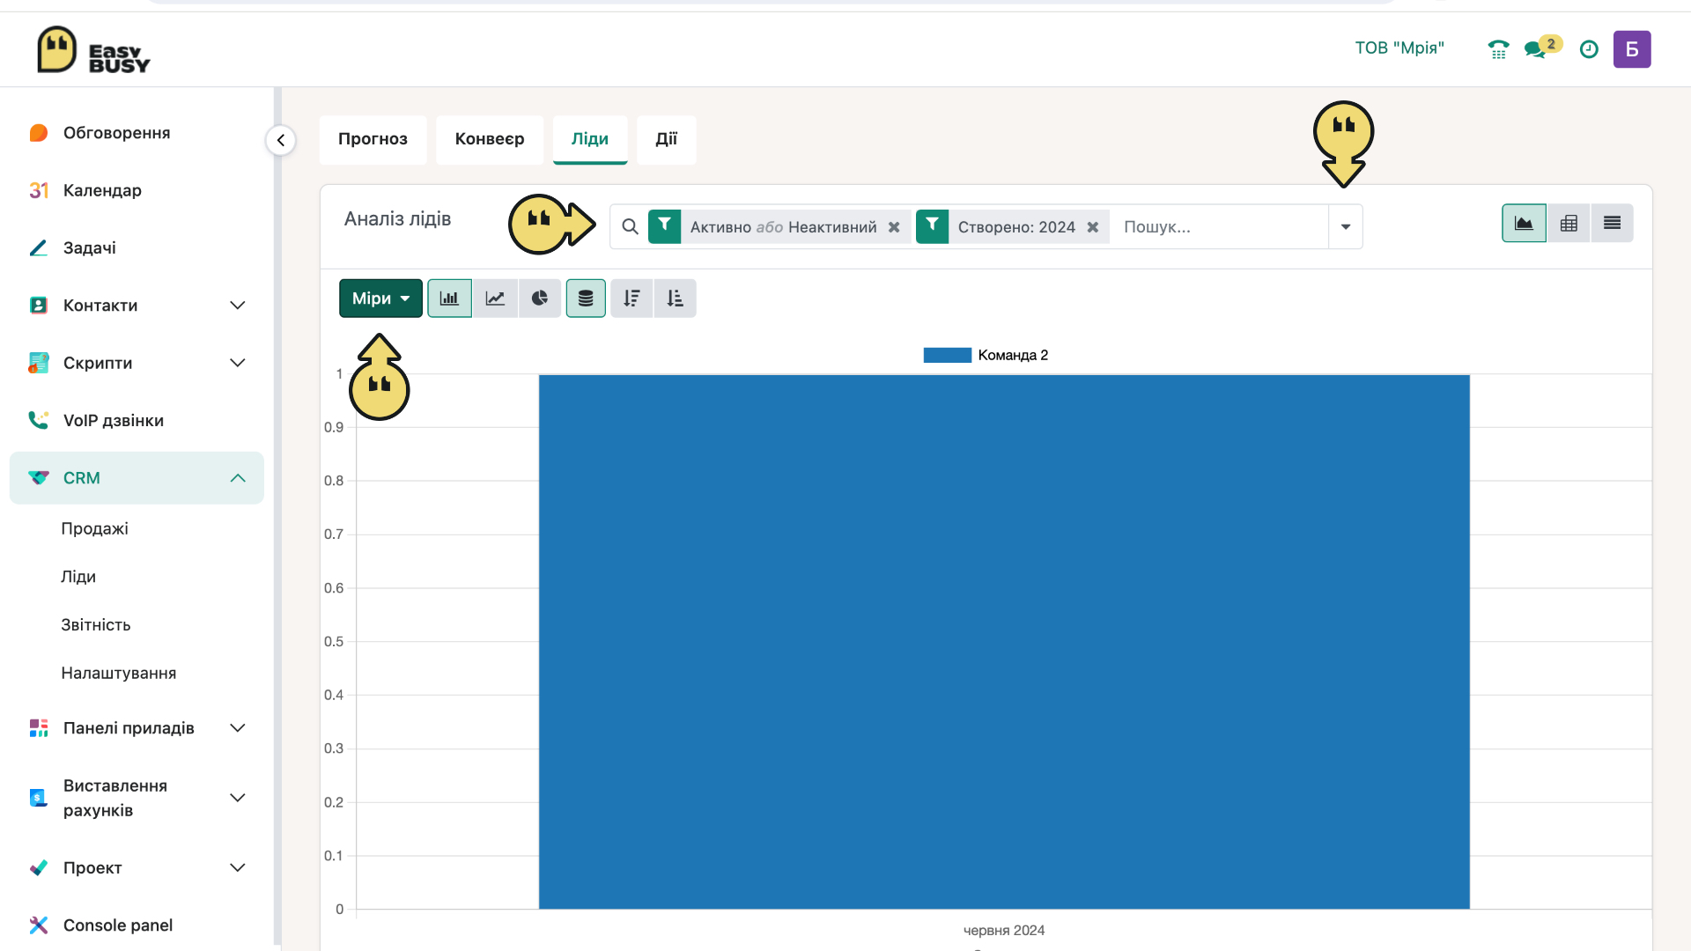The height and width of the screenshot is (951, 1691).
Task: Open the Конвеєр tab
Action: pos(490,139)
